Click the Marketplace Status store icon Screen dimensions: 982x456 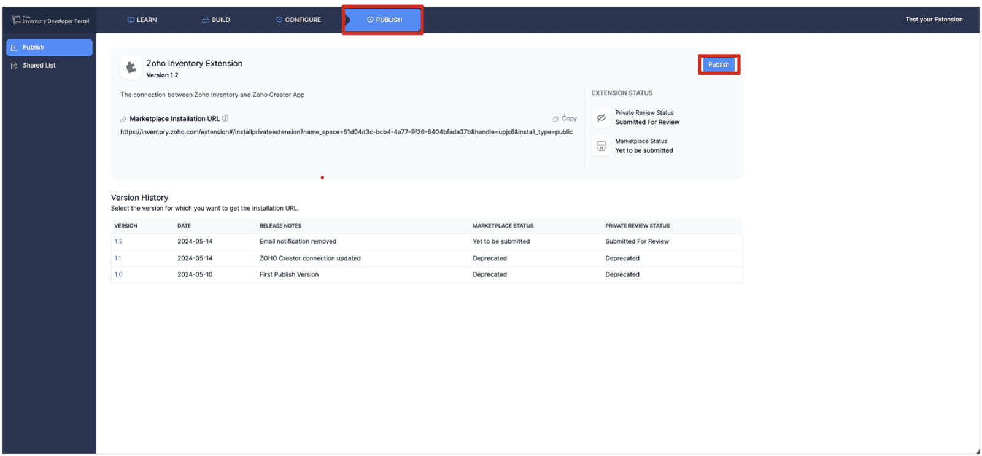pyautogui.click(x=601, y=146)
